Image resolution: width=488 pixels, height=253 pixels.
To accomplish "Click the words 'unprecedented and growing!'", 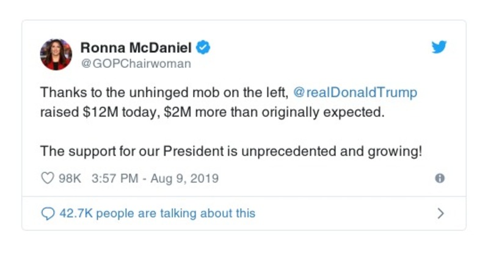I will pyautogui.click(x=354, y=150).
